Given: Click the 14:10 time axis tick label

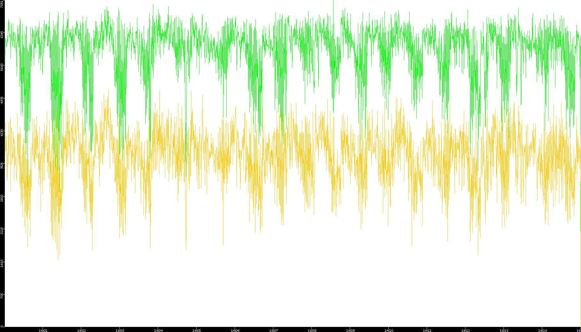Looking at the screenshot, I should click(389, 330).
